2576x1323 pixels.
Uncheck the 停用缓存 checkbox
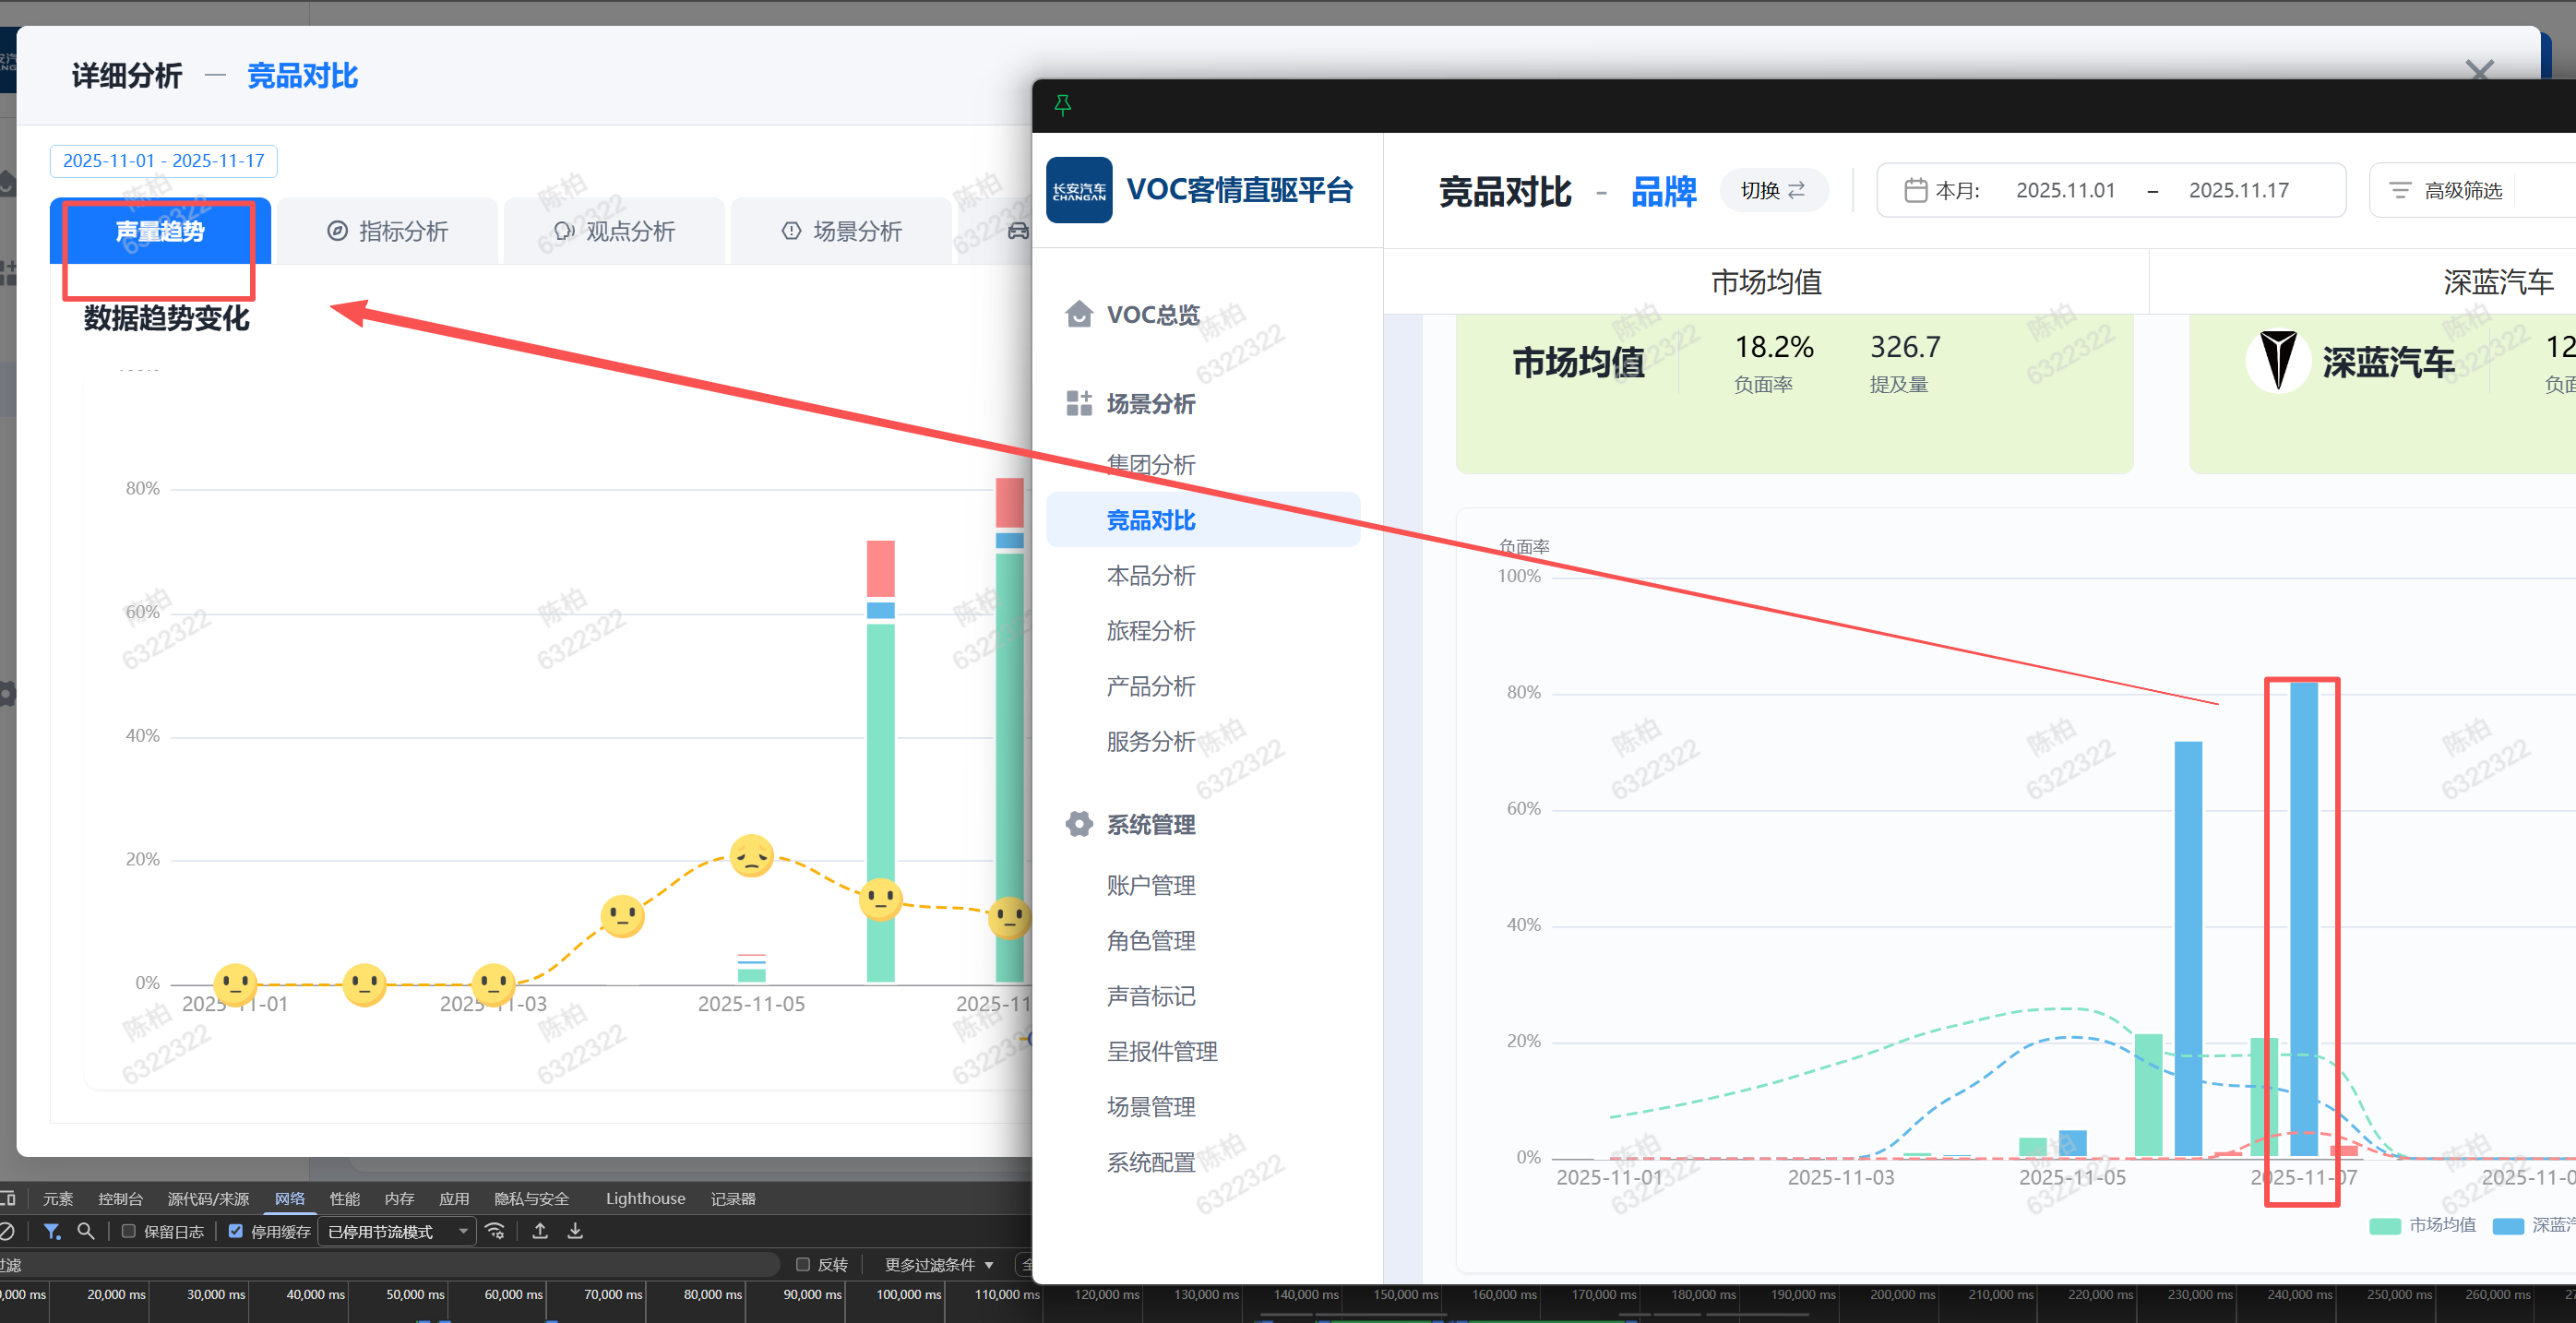pos(236,1231)
